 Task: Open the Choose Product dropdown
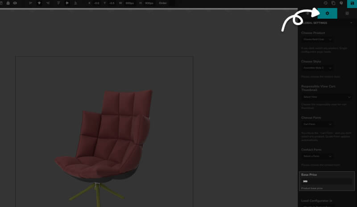pos(317,40)
